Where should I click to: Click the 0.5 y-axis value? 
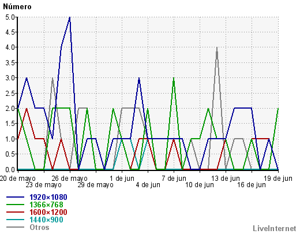pos(10,154)
